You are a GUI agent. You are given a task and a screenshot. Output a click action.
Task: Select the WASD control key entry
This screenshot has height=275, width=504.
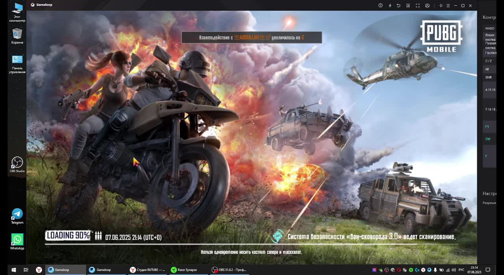pos(489,28)
